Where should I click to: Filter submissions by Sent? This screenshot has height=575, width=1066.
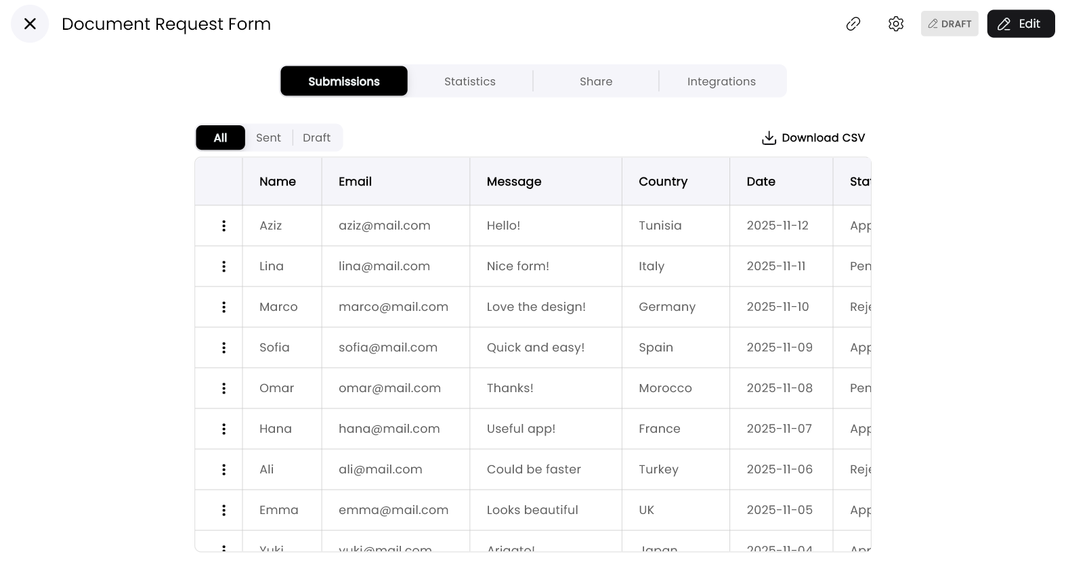click(x=268, y=137)
